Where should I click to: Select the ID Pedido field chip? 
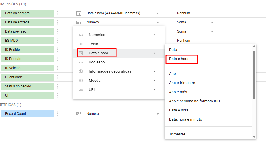click(x=28, y=50)
